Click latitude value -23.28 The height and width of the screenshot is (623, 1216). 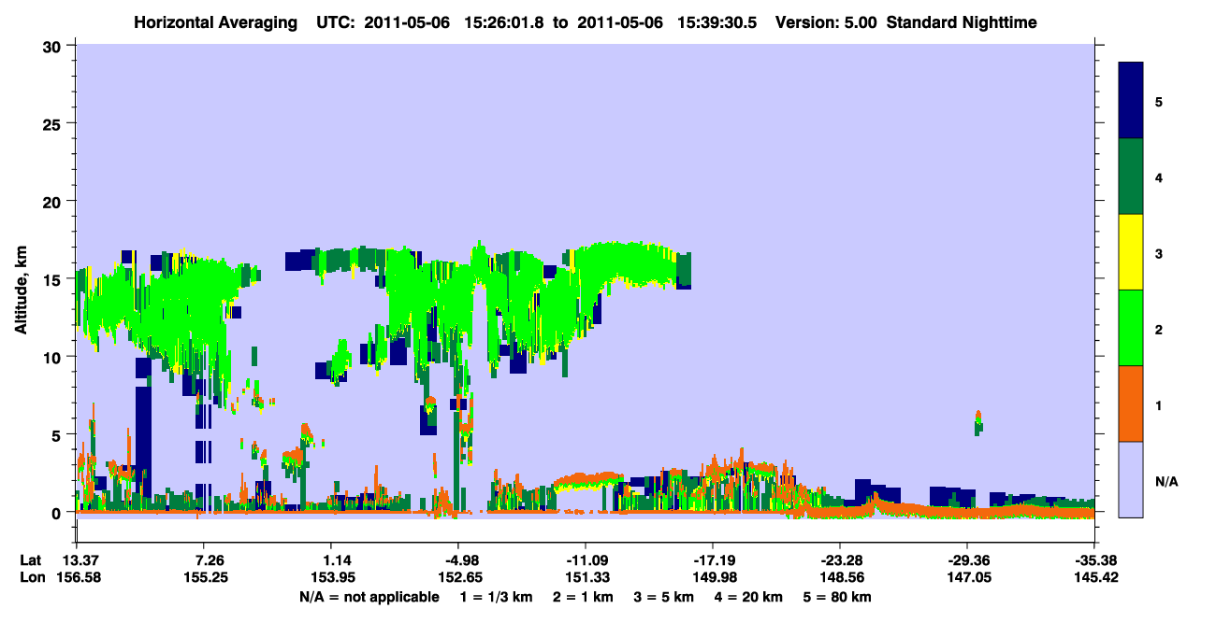840,560
